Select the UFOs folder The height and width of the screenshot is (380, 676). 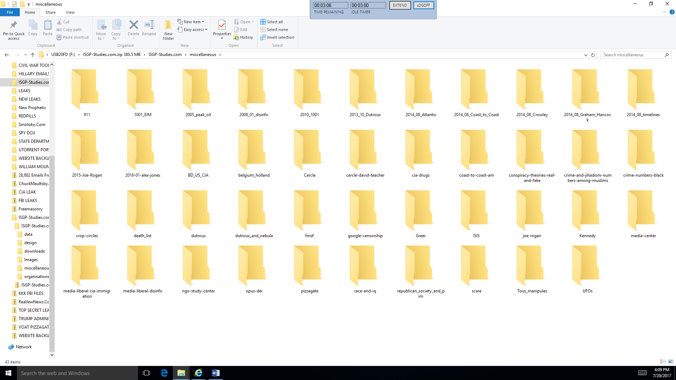pos(587,270)
